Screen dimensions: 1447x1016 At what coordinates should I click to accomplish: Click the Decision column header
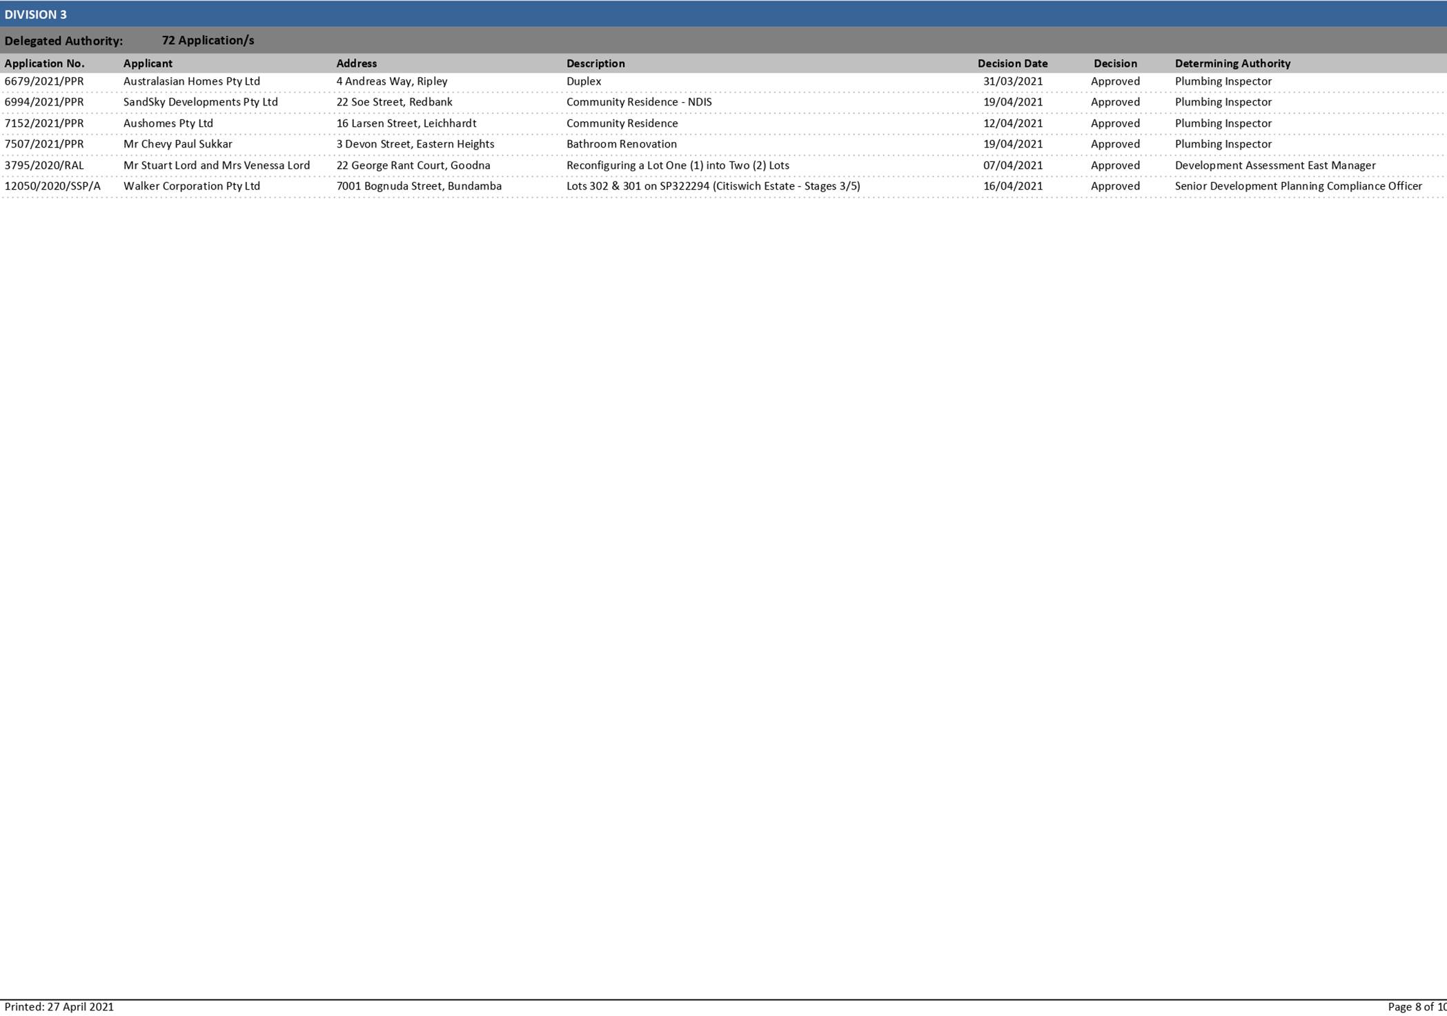coord(1116,63)
